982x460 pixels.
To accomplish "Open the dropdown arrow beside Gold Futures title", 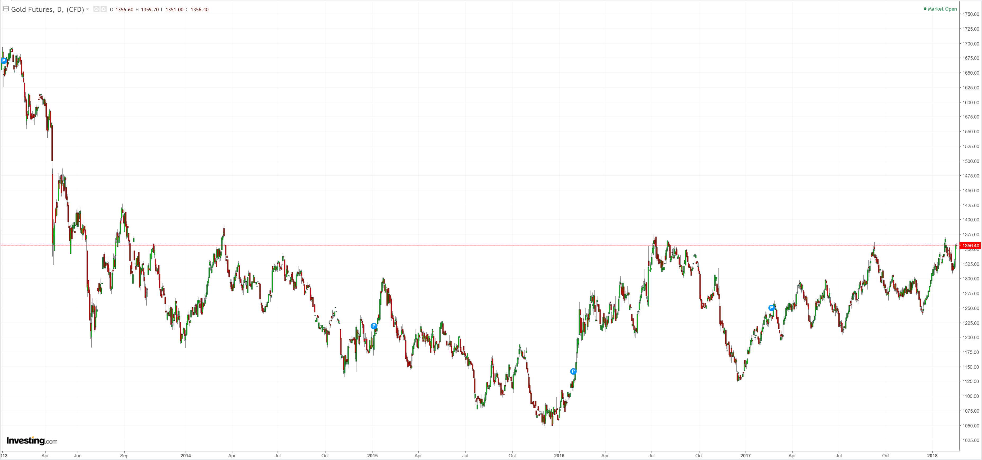I will coord(88,9).
